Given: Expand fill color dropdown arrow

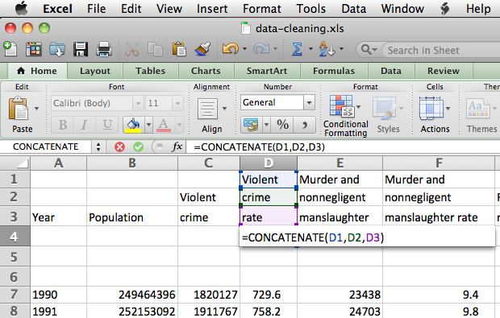Looking at the screenshot, I should [x=148, y=125].
